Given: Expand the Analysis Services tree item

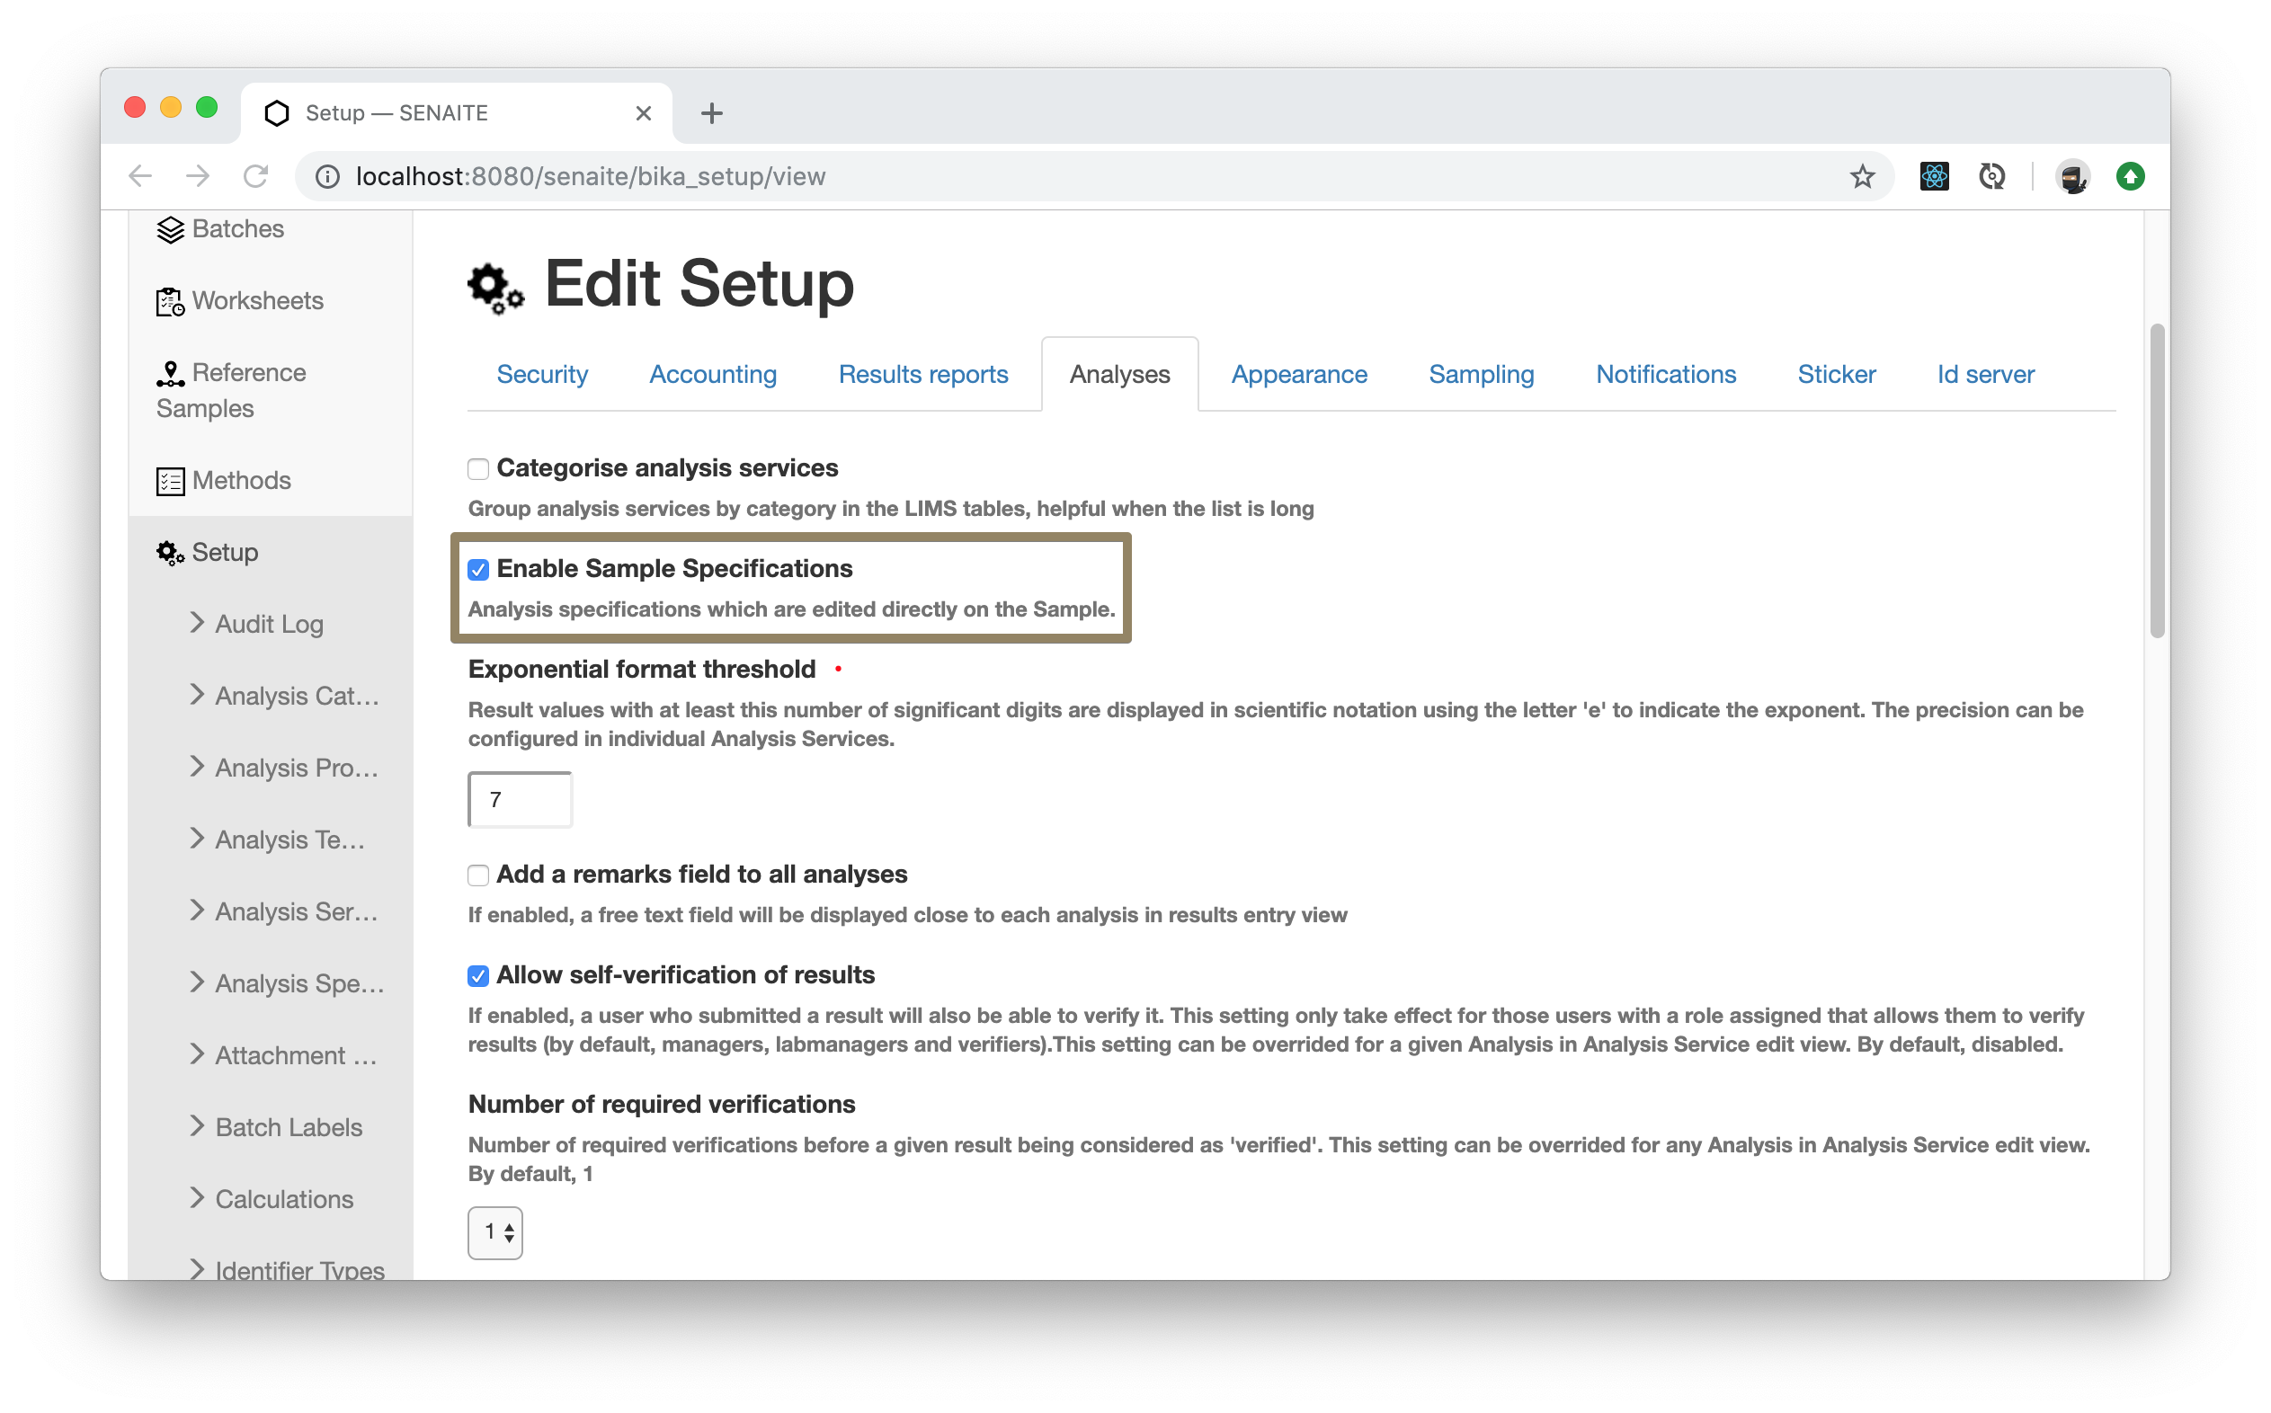Looking at the screenshot, I should [193, 910].
